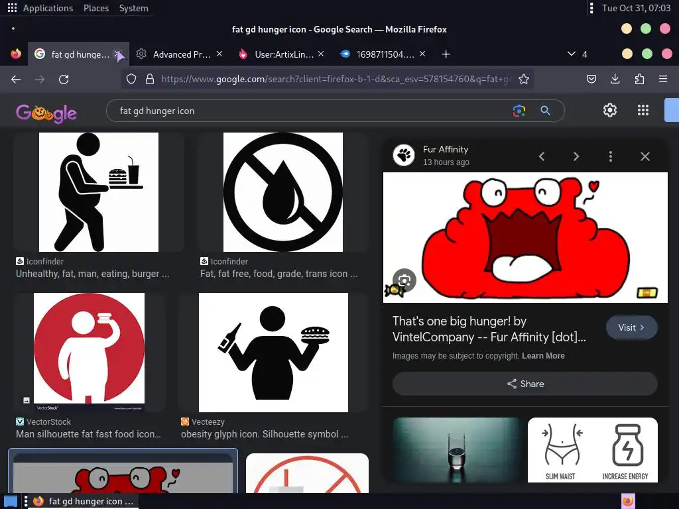679x509 pixels.
Task: Open the System menu
Action: [133, 8]
